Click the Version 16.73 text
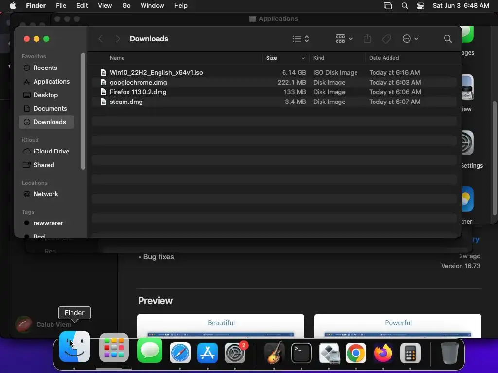The image size is (498, 373). tap(461, 266)
